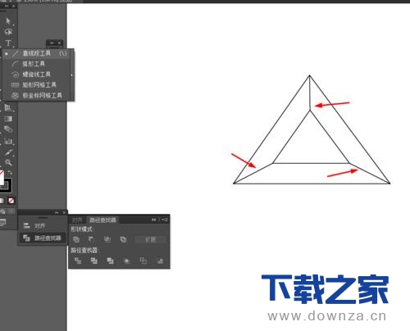Select the Selection arrow tool

(8, 21)
